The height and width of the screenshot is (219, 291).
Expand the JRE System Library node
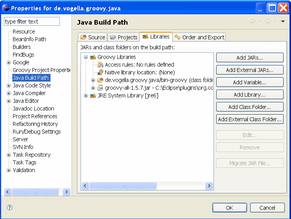tap(86, 95)
